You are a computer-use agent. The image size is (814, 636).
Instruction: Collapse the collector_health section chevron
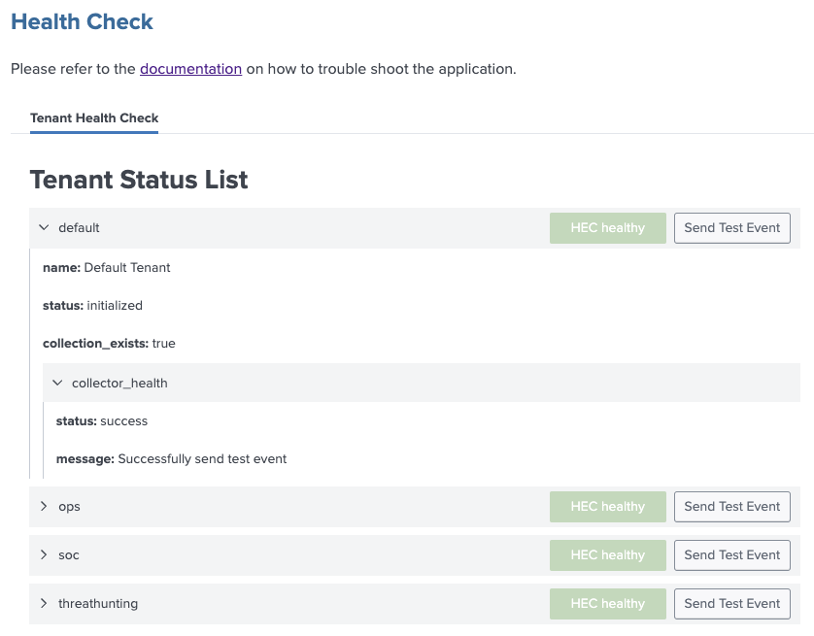(x=56, y=384)
